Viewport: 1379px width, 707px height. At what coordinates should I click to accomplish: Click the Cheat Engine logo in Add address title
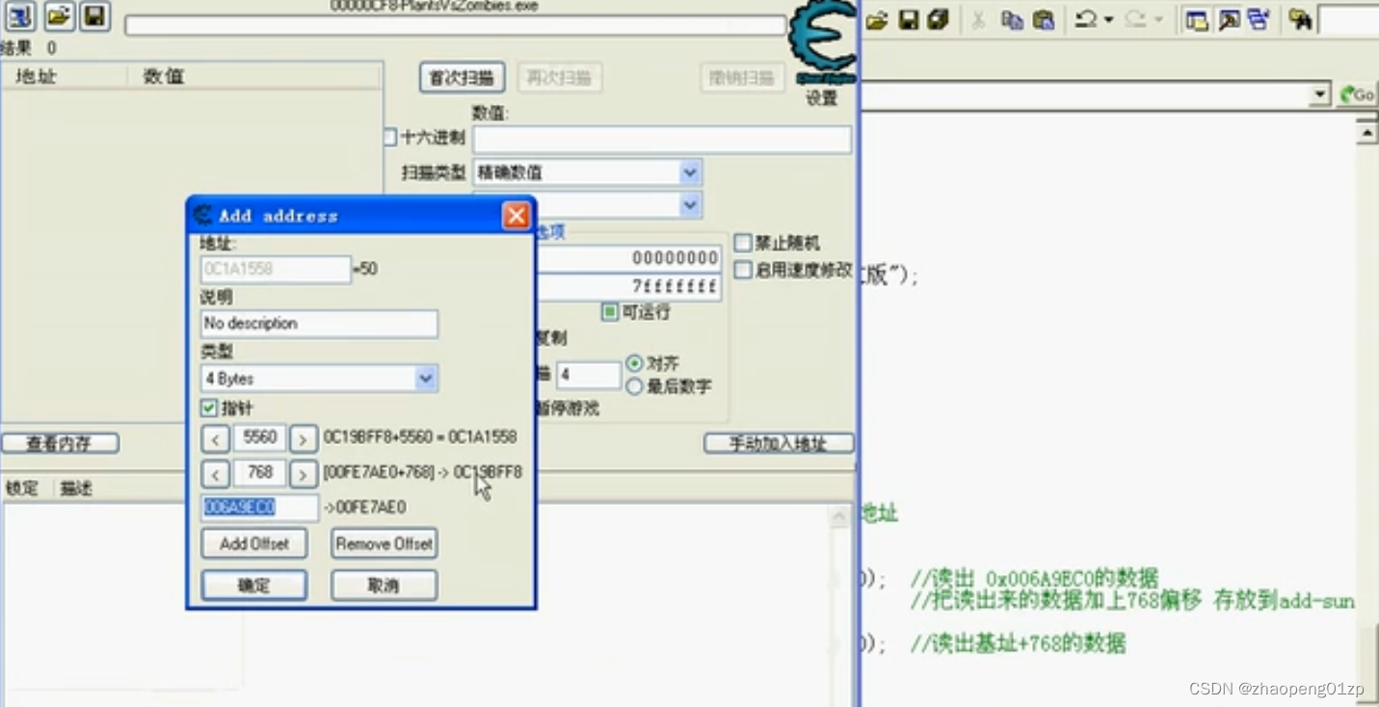coord(202,216)
